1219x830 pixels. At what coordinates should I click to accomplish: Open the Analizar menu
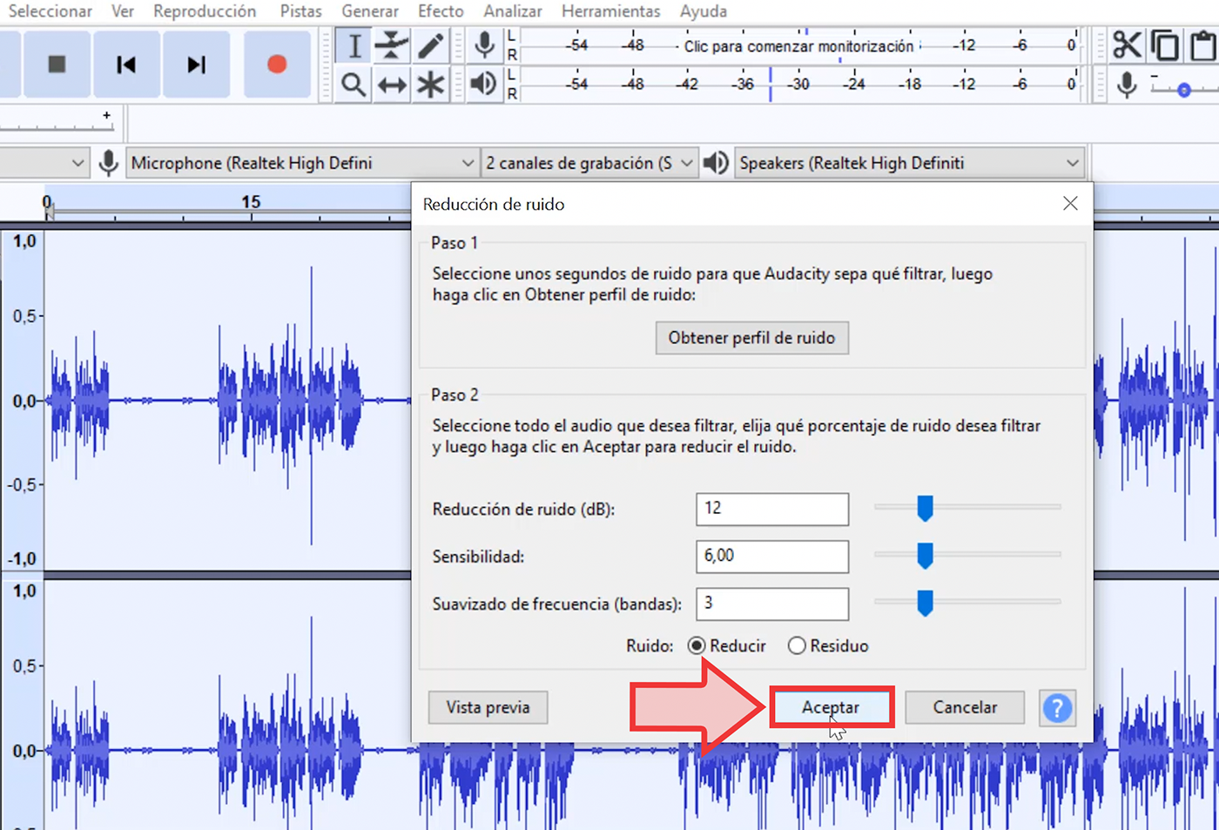[513, 11]
